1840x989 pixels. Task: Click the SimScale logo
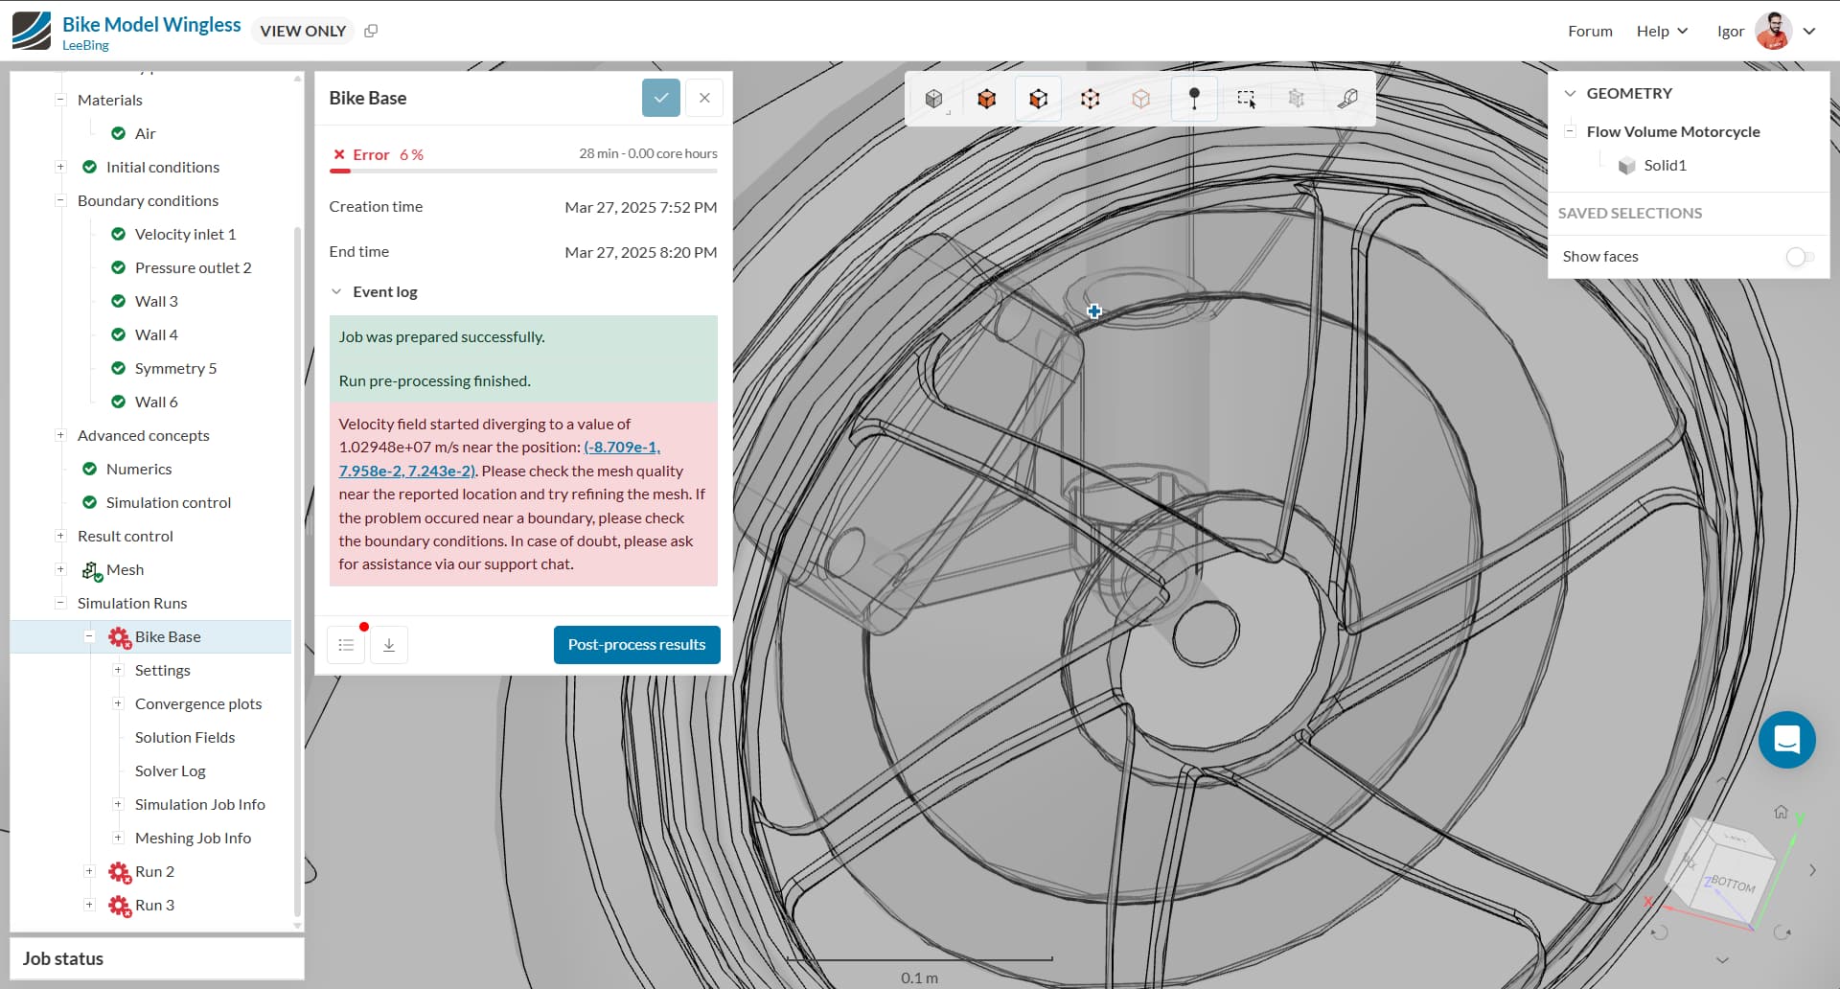click(32, 31)
